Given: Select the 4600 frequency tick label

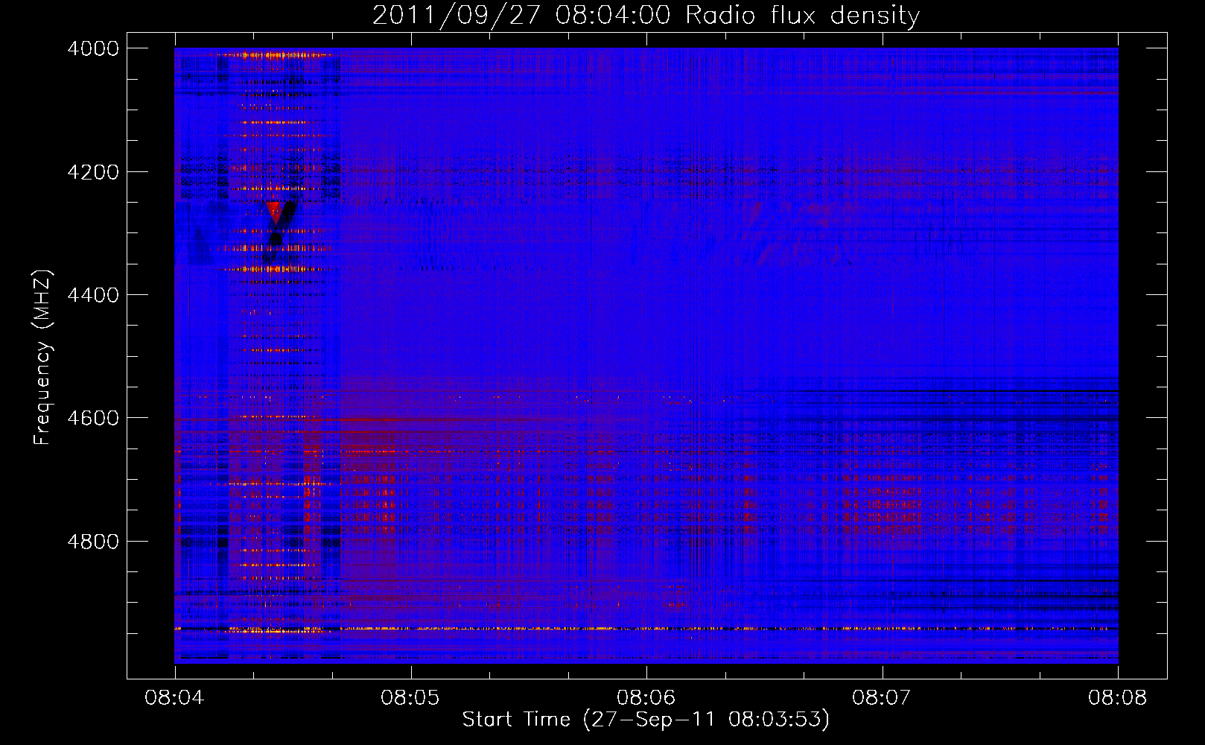Looking at the screenshot, I should 93,418.
